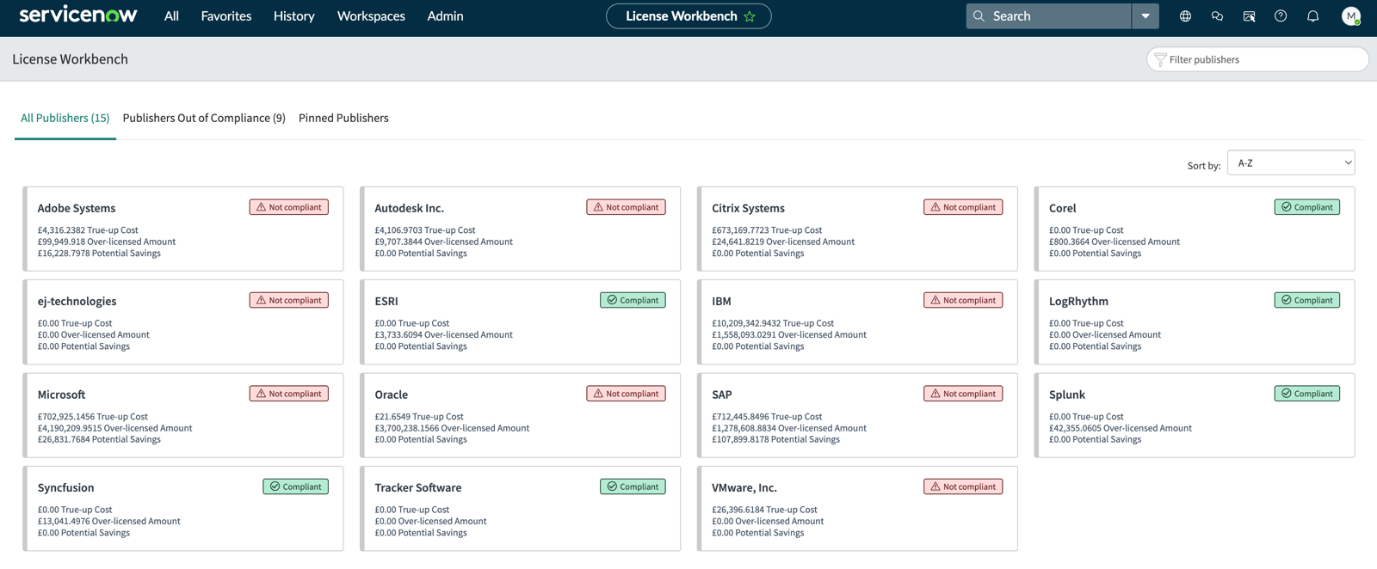The width and height of the screenshot is (1377, 569).
Task: Open the Syncfusion publisher card
Action: [183, 509]
